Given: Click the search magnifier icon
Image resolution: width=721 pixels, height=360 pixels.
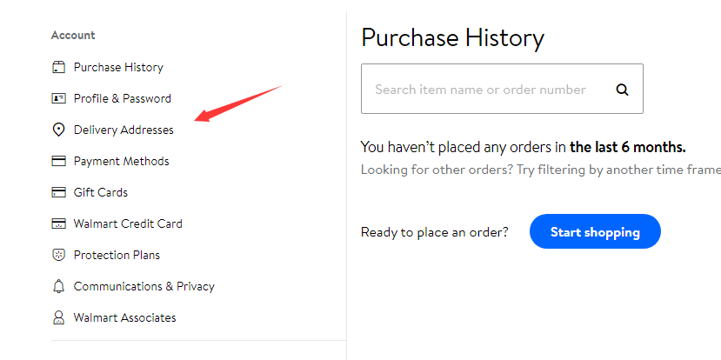Looking at the screenshot, I should point(622,90).
